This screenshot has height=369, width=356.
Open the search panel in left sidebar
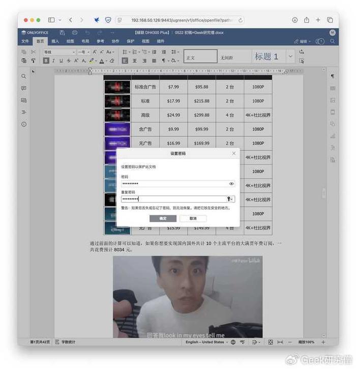click(x=24, y=76)
